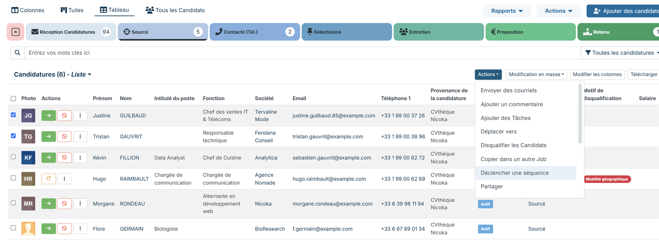This screenshot has width=659, height=241.
Task: Open the top Actions dropdown near Rapports
Action: tap(559, 11)
